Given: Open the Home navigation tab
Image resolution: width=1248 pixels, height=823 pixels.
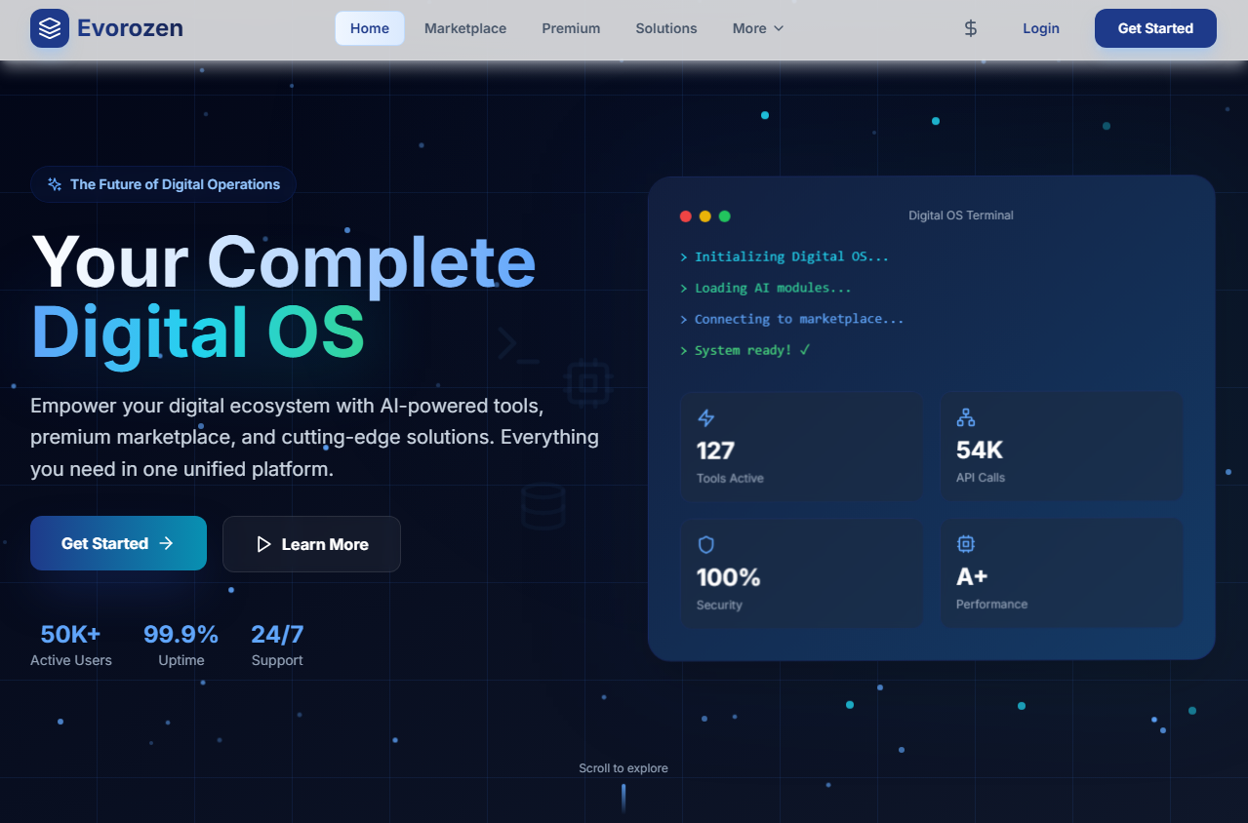Looking at the screenshot, I should pos(370,28).
